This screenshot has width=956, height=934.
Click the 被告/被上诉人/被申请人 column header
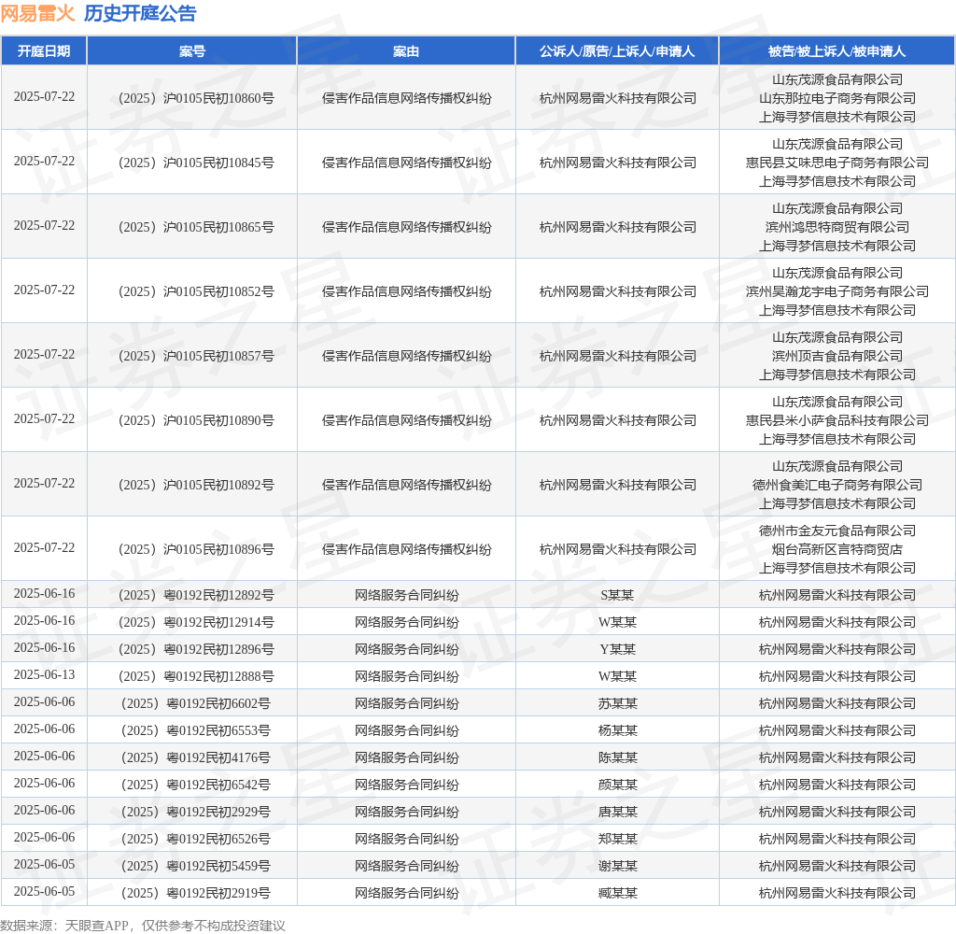click(836, 51)
